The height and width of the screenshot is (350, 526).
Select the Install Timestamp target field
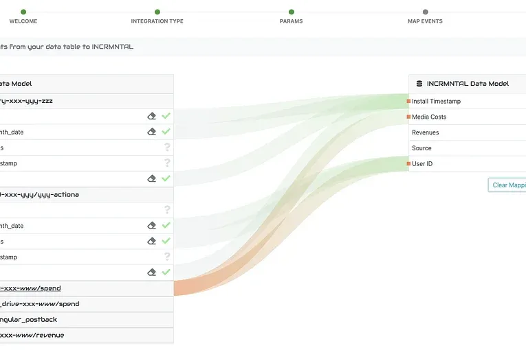click(468, 101)
